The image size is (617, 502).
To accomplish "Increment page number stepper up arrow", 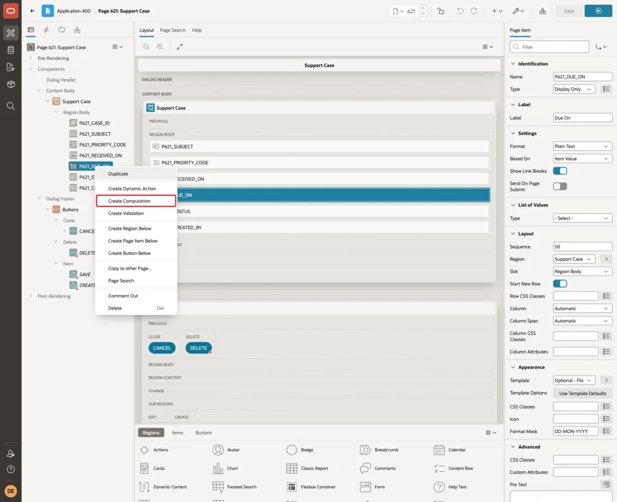I will pyautogui.click(x=423, y=8).
